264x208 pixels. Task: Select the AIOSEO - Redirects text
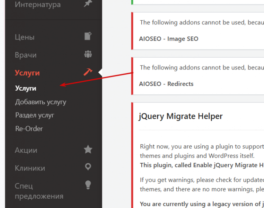coord(166,84)
